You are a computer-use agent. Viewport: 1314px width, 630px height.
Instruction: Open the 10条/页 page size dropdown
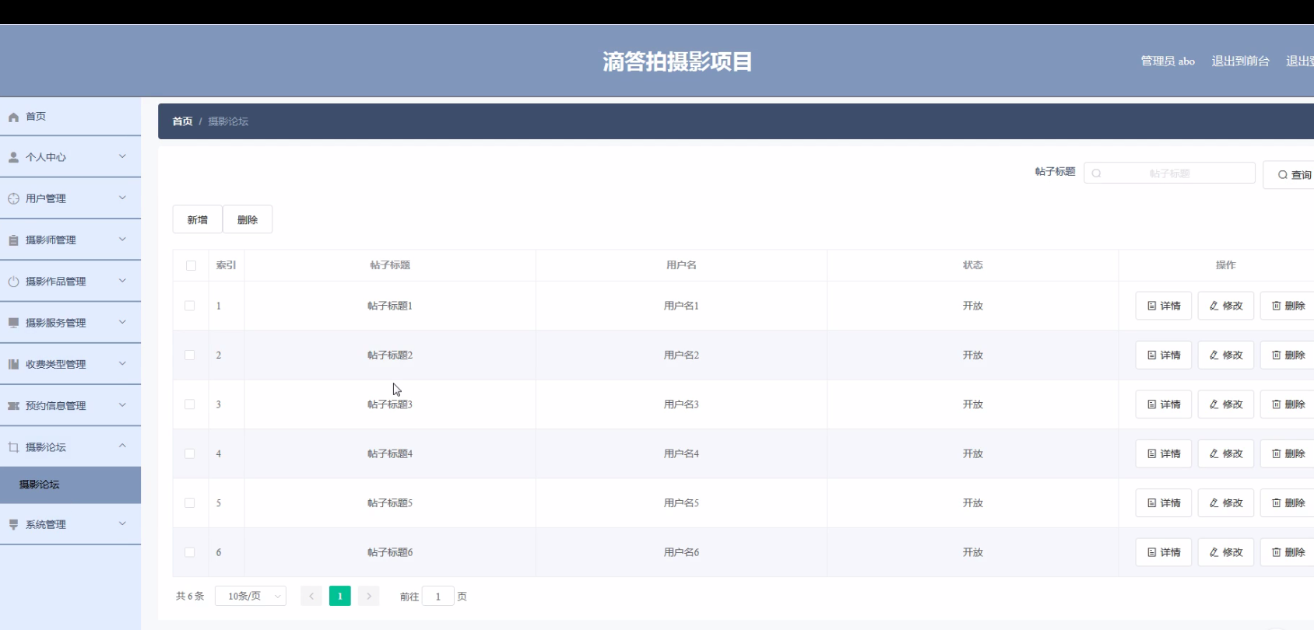click(251, 597)
